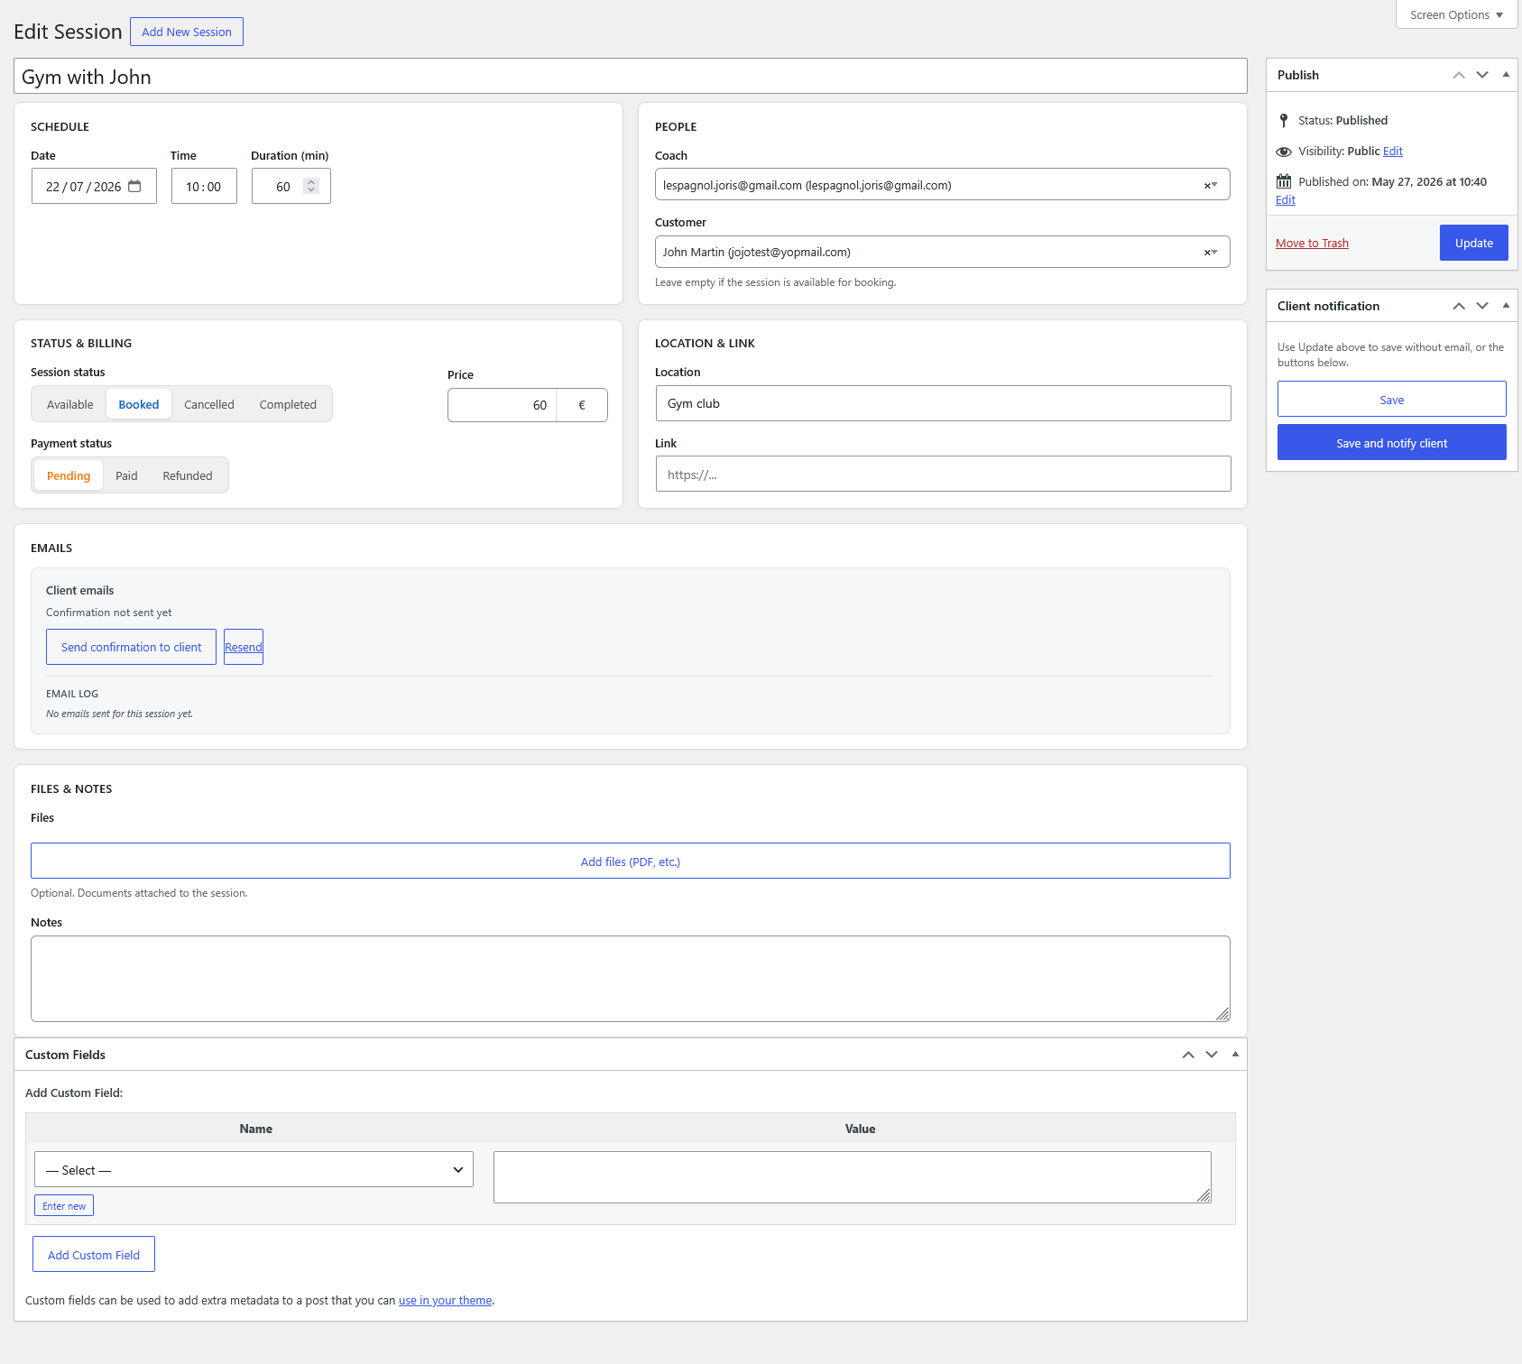Click the Link URL field
Viewport: 1522px width, 1364px height.
tap(943, 474)
